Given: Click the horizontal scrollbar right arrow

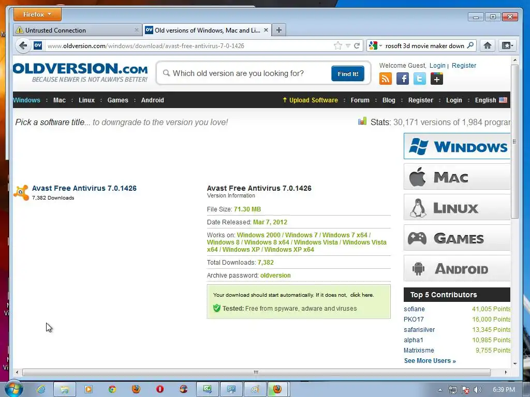Looking at the screenshot, I should 506,372.
